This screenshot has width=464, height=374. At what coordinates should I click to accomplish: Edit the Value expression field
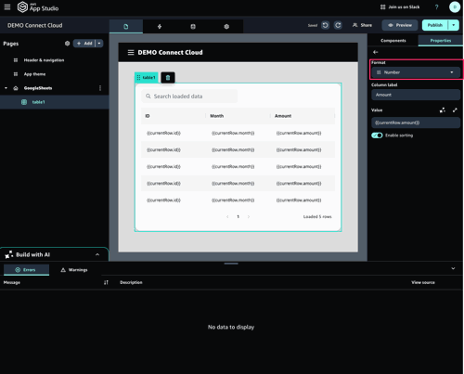416,123
